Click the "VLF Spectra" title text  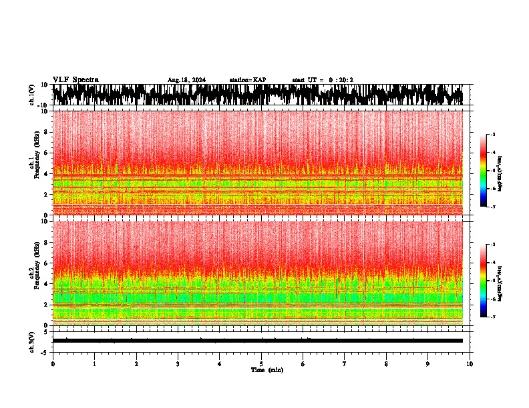point(75,80)
